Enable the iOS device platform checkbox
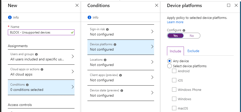The width and height of the screenshot is (241, 112). point(174,81)
